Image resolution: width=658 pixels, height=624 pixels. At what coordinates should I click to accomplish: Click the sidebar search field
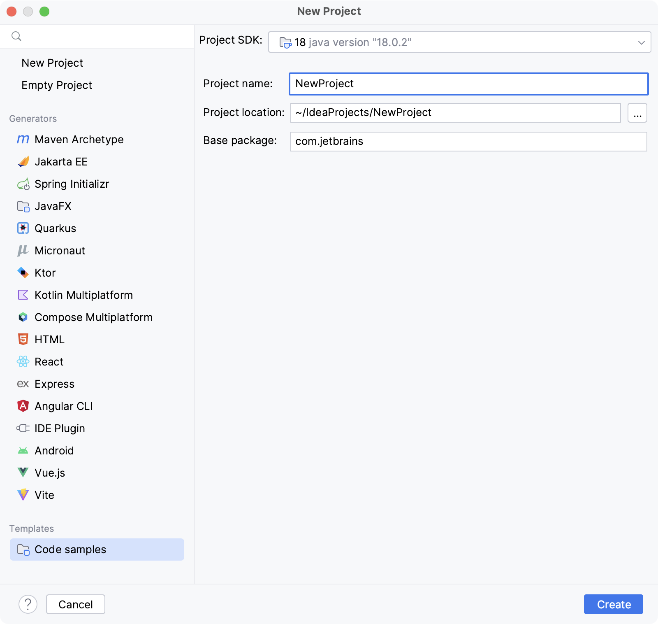click(x=97, y=36)
